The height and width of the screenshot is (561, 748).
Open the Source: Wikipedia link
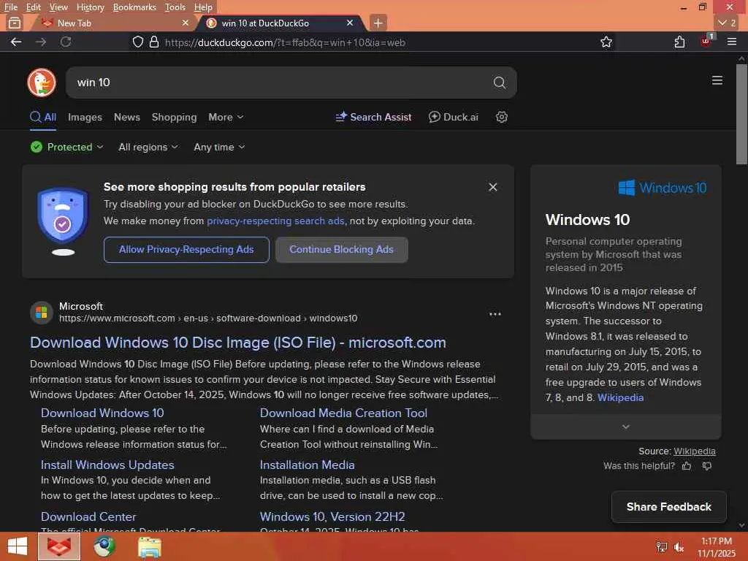pos(694,451)
